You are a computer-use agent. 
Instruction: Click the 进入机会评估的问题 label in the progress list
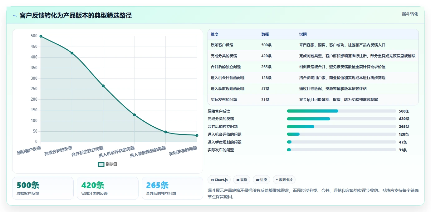pos(225,134)
